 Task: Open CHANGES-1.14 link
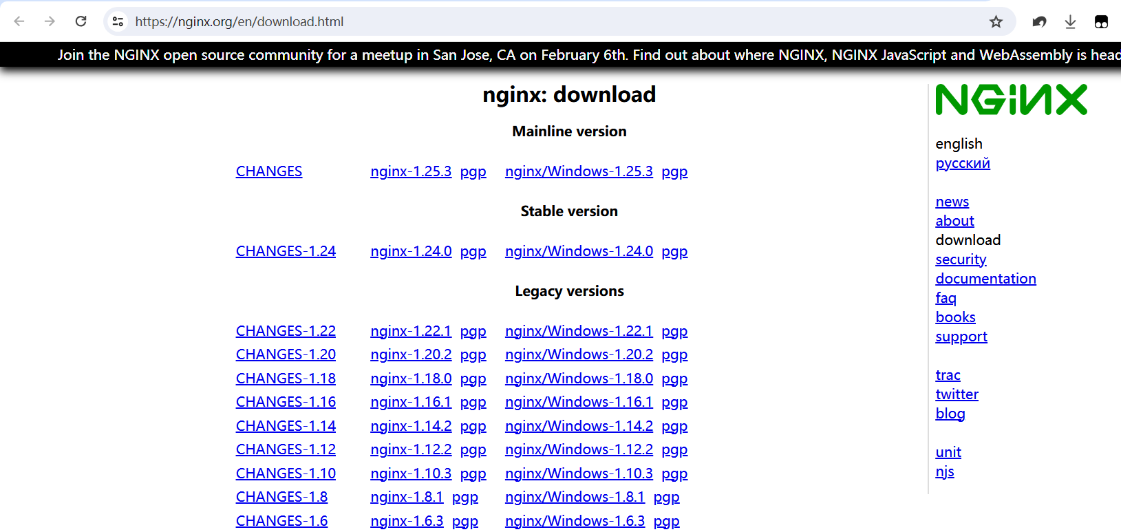coord(286,426)
